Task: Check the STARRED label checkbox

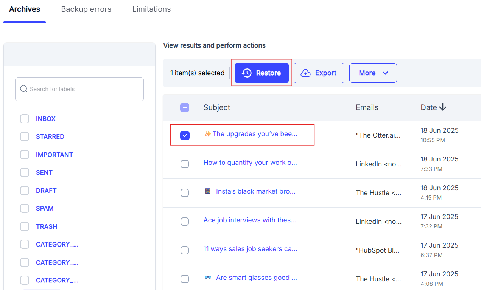Action: point(25,136)
